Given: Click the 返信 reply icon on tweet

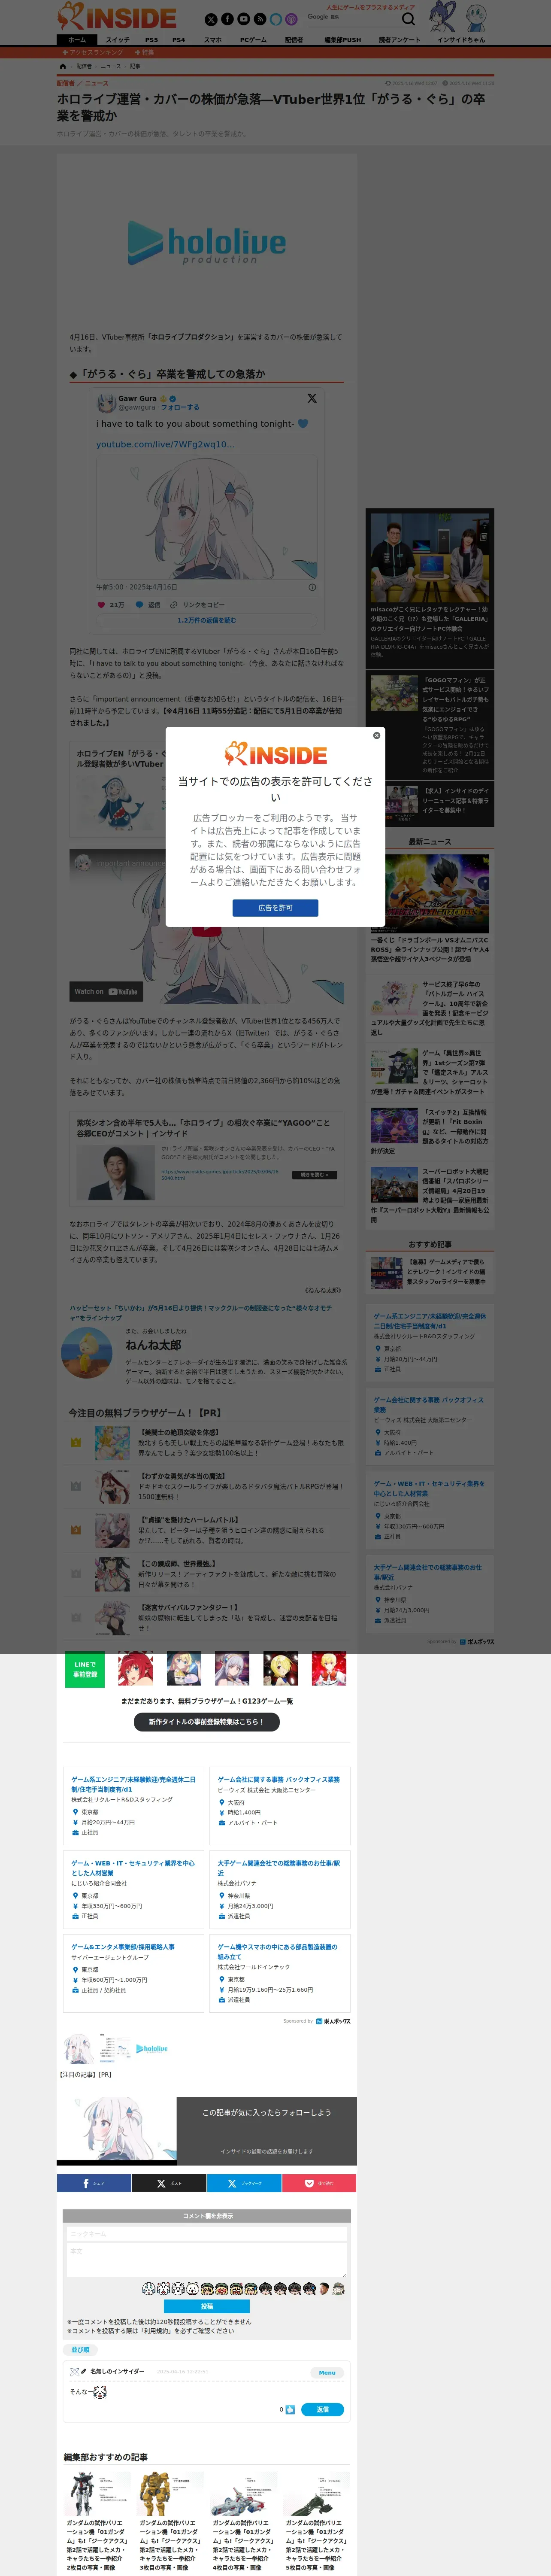Looking at the screenshot, I should pyautogui.click(x=148, y=605).
